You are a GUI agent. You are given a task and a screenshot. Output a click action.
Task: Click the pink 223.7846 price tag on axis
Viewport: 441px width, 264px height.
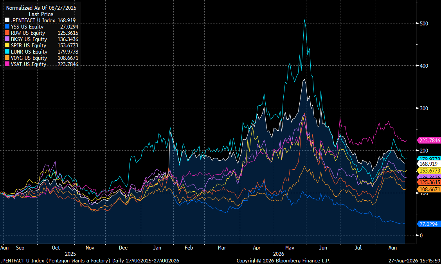coord(430,140)
